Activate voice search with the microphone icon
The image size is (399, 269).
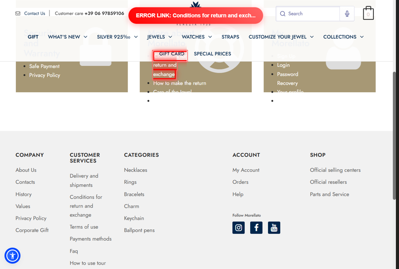click(x=347, y=14)
